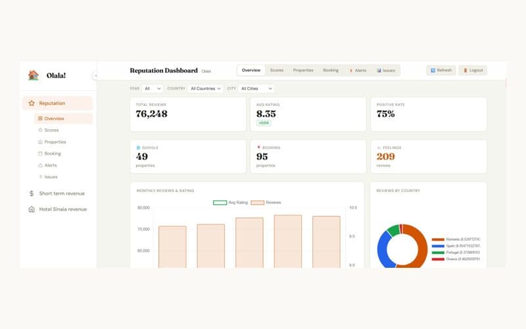Toggle Reviews legend swatch in chart
Screen dimensions: 526x329
point(258,203)
